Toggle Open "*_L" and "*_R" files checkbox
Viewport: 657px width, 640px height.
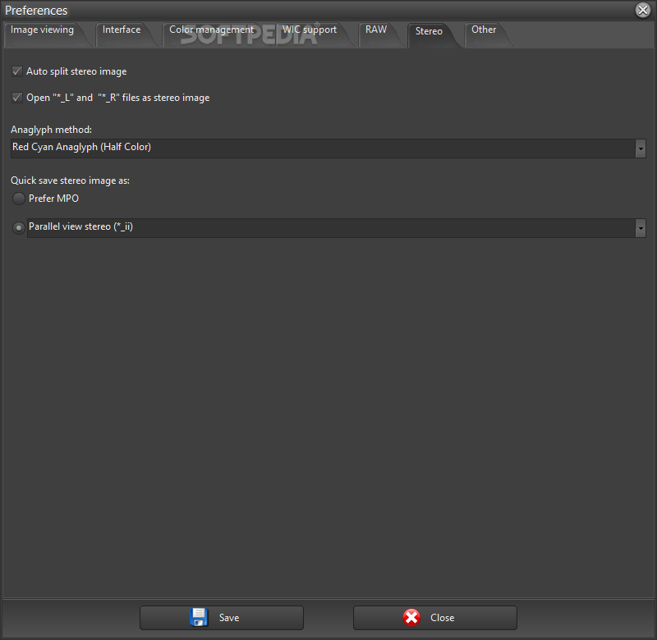click(x=16, y=98)
